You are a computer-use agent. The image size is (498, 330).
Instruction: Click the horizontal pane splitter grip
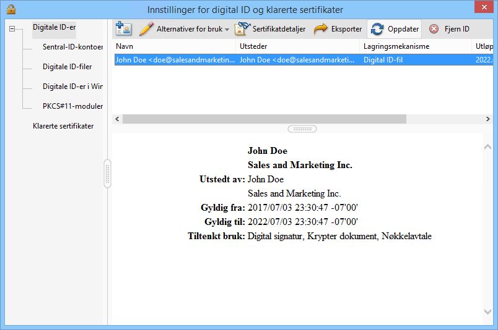point(302,129)
